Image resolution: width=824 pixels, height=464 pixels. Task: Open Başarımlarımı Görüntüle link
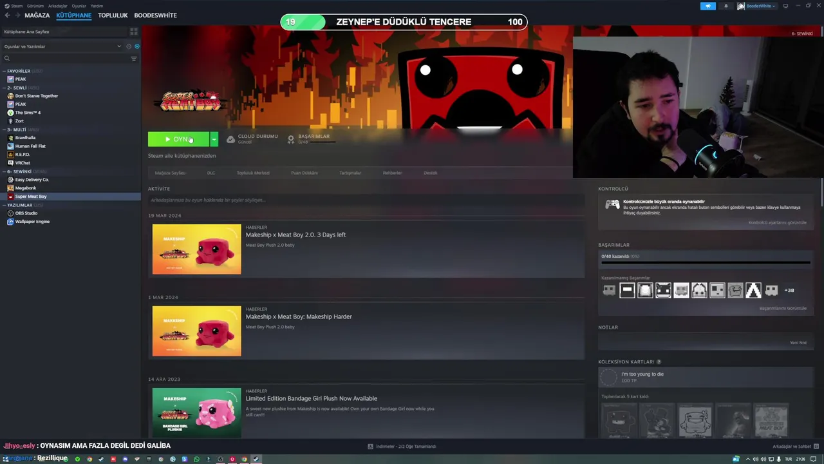point(783,309)
